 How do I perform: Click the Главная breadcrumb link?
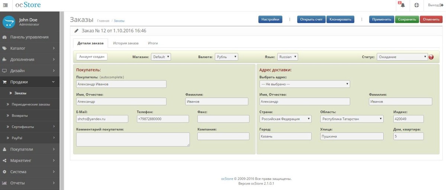click(x=103, y=21)
